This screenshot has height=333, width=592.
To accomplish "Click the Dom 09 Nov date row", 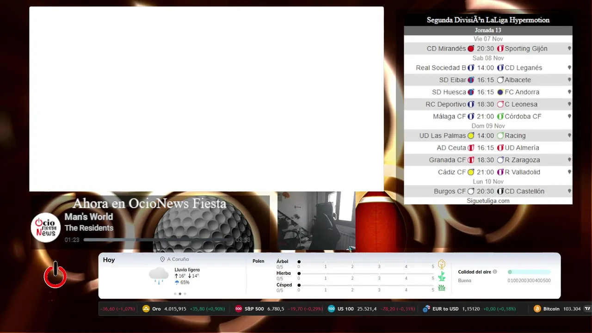I will 488,126.
